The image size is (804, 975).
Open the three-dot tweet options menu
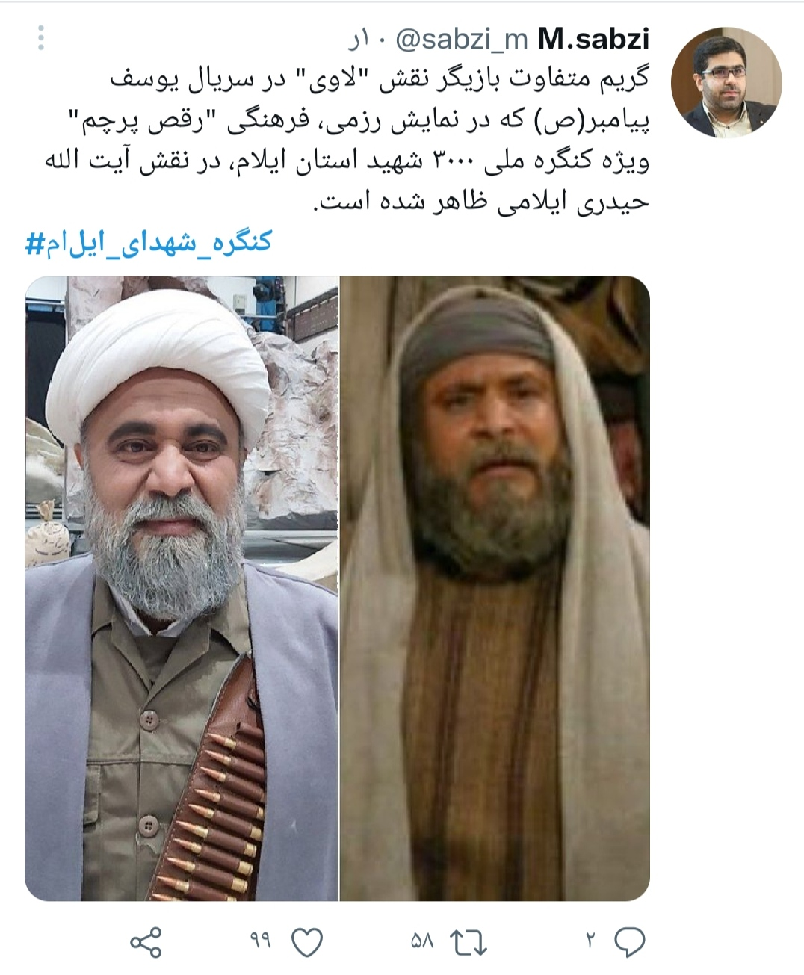tap(41, 38)
